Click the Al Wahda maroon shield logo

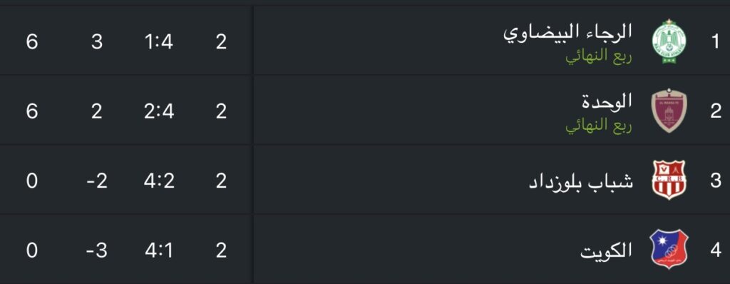tap(669, 111)
